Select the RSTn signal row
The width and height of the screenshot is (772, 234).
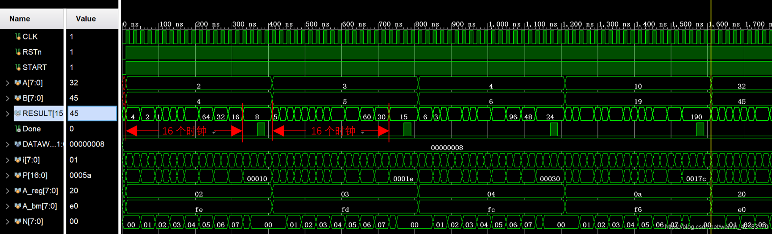[x=32, y=52]
